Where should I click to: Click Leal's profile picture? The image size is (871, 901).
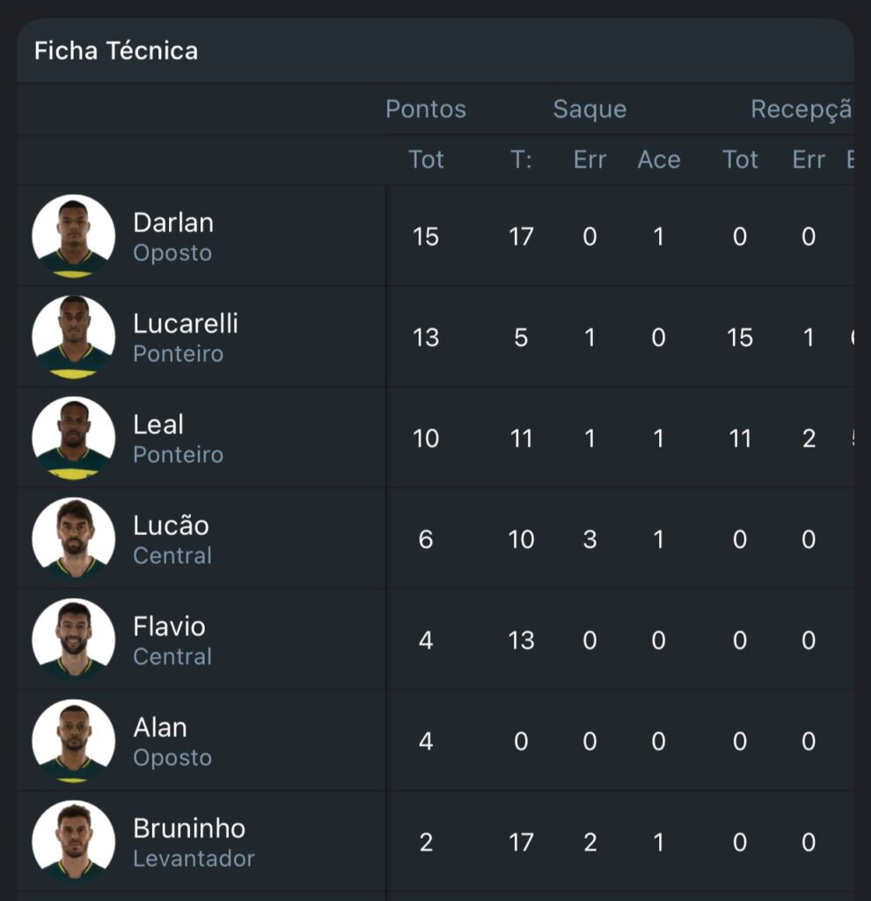pos(74,438)
